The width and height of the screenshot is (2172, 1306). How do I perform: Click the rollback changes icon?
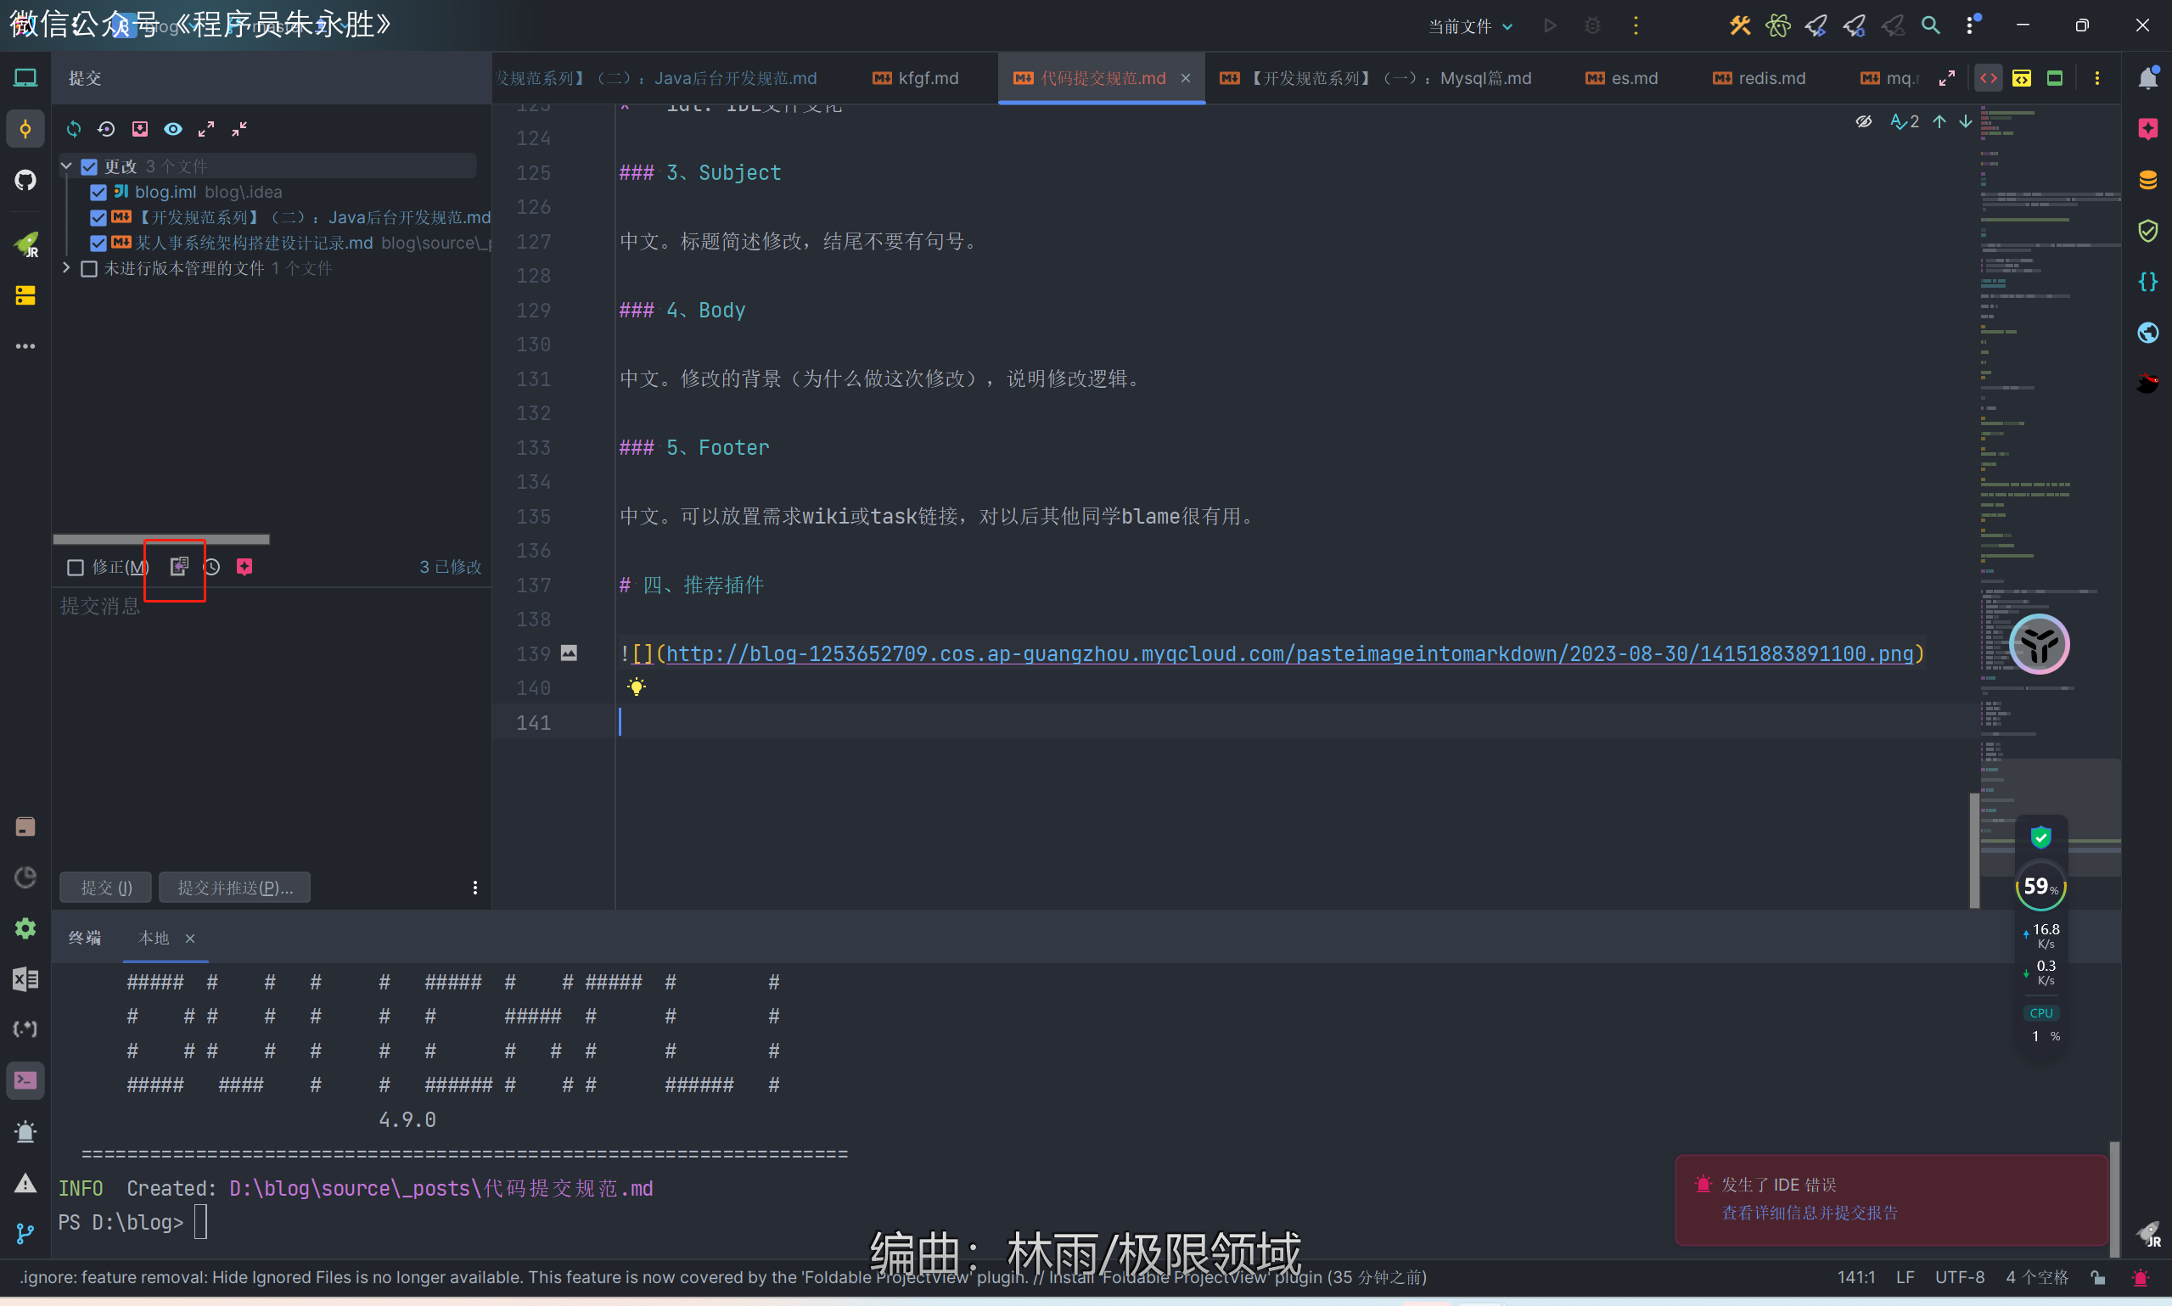(106, 129)
